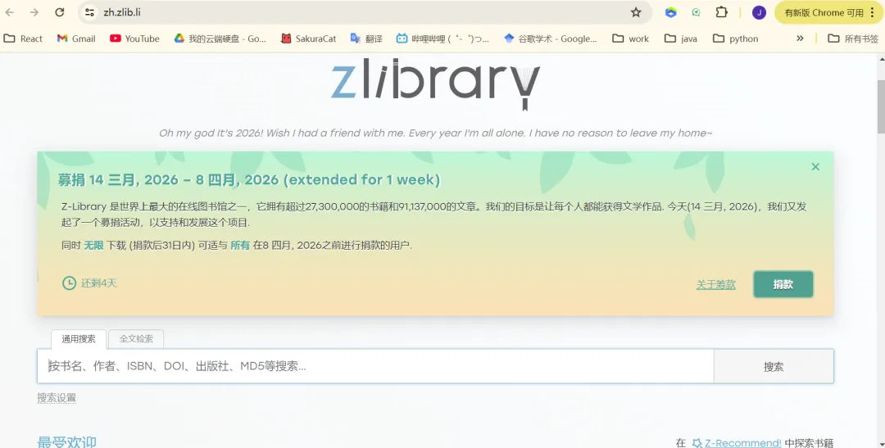The width and height of the screenshot is (885, 448).
Task: Bookmark this page with the star icon
Action: (x=636, y=12)
